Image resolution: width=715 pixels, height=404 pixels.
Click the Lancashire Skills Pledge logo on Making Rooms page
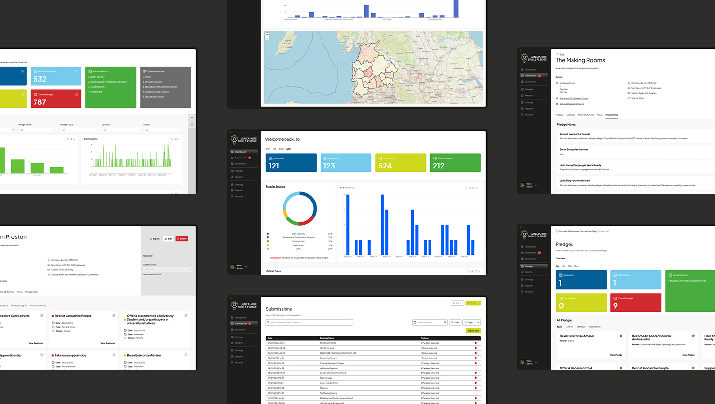(534, 58)
